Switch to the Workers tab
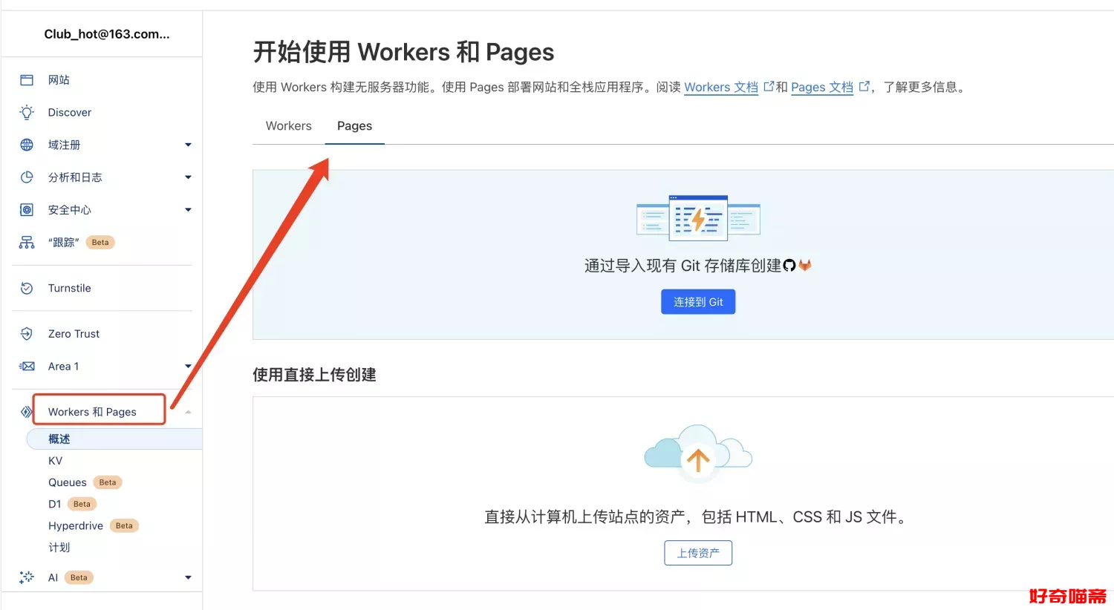Image resolution: width=1114 pixels, height=610 pixels. (288, 126)
